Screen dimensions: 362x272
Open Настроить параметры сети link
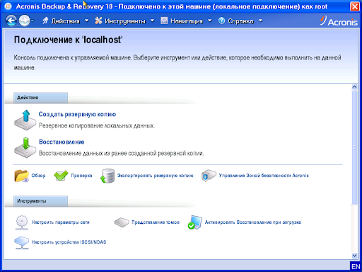pos(61,222)
